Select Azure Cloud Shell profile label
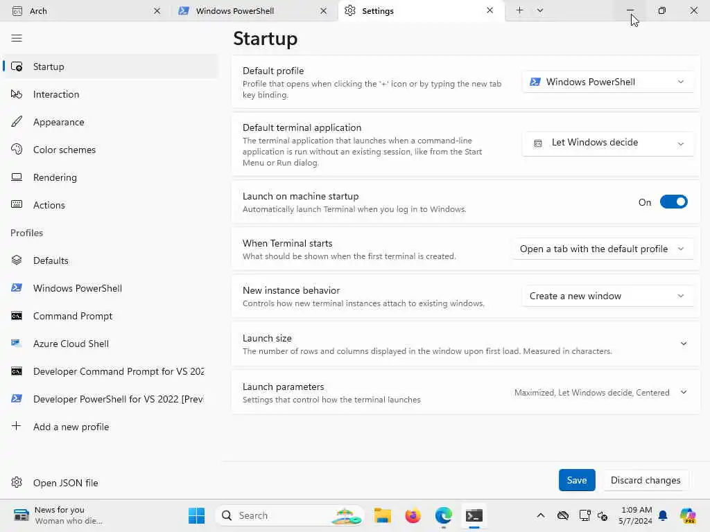The image size is (710, 532). [x=71, y=344]
